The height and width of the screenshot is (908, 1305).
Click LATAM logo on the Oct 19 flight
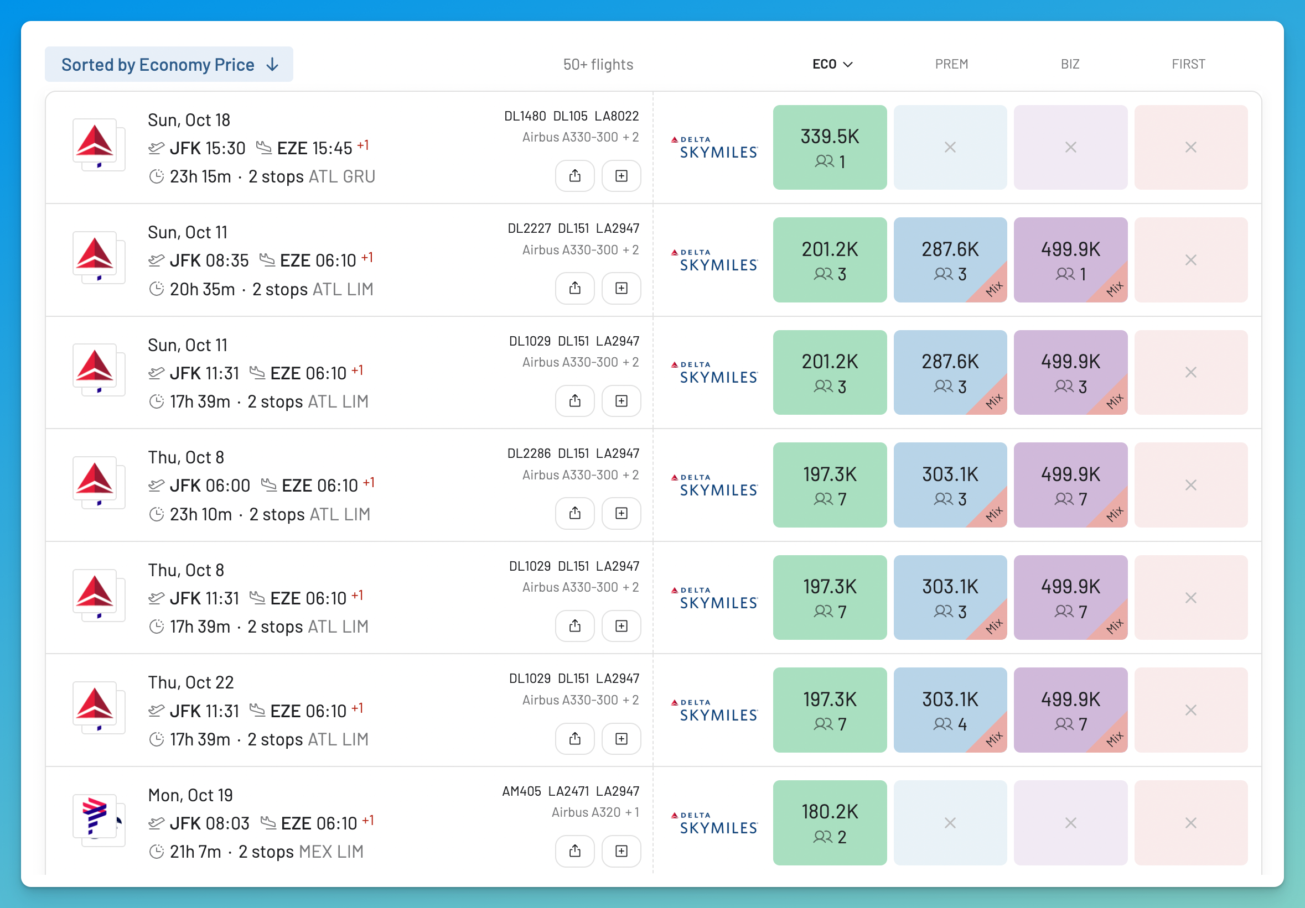point(95,816)
